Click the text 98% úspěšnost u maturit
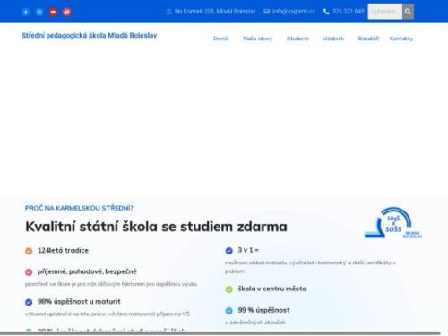Viewport: 448px width, 336px height. click(x=79, y=302)
